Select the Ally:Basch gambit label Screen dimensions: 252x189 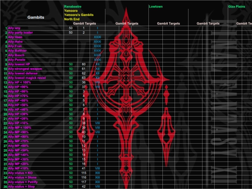pyautogui.click(x=16, y=55)
